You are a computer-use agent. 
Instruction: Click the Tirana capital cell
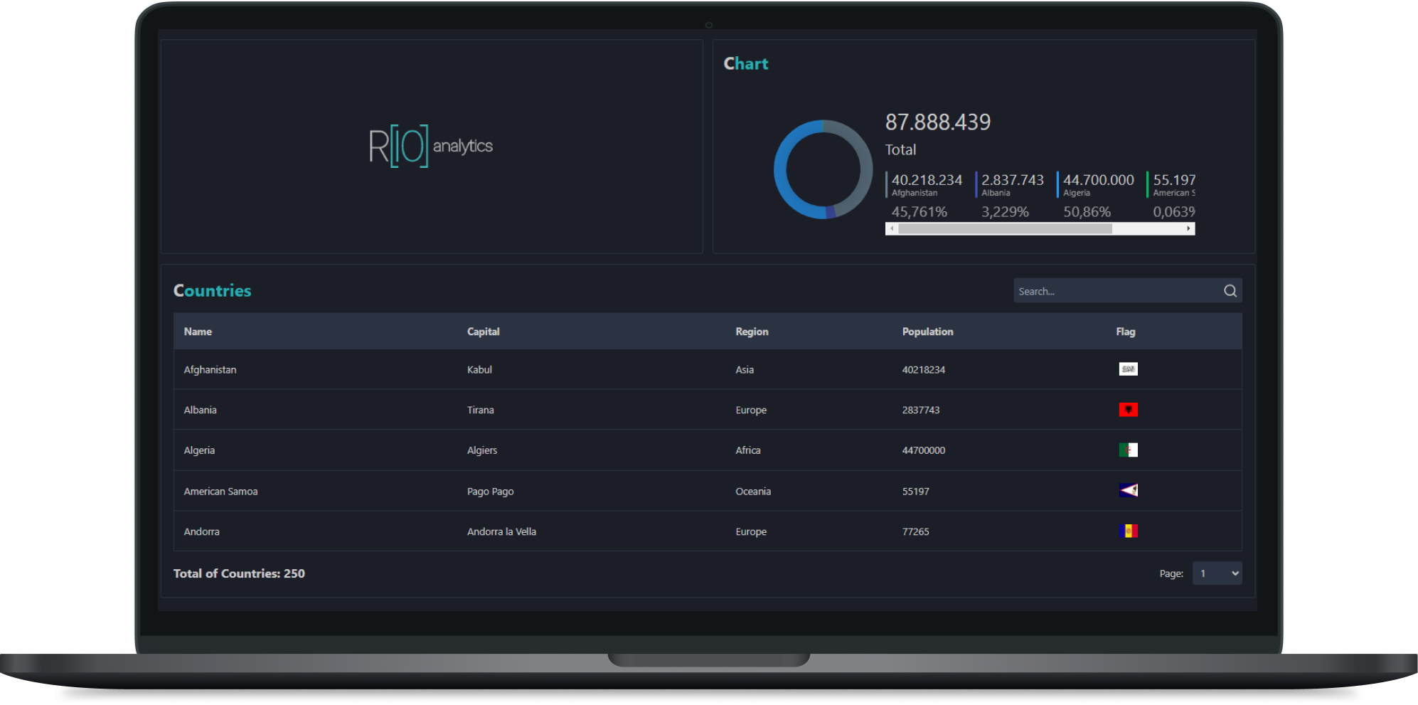480,410
